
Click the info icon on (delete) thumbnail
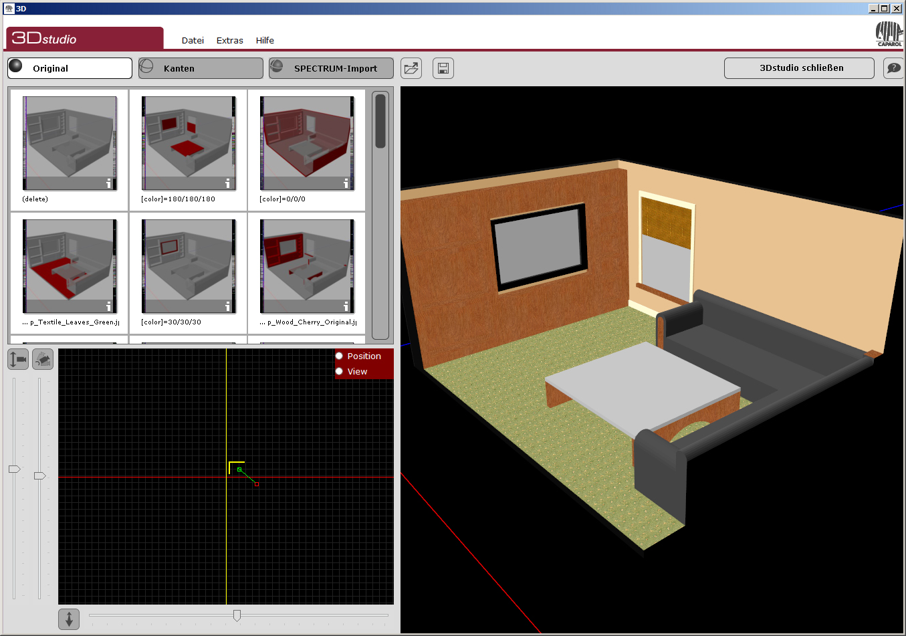click(x=109, y=183)
